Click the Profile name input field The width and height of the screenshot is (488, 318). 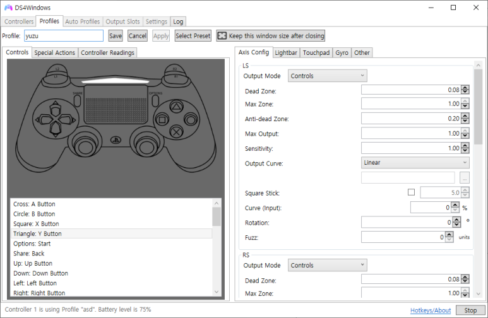(64, 36)
